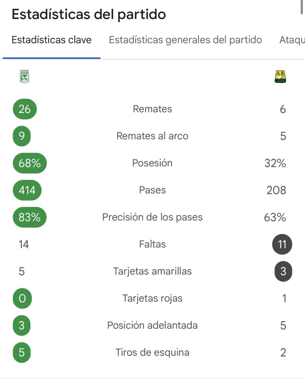
Task: Click the green 3 Posición adelantada badge
Action: tap(21, 326)
